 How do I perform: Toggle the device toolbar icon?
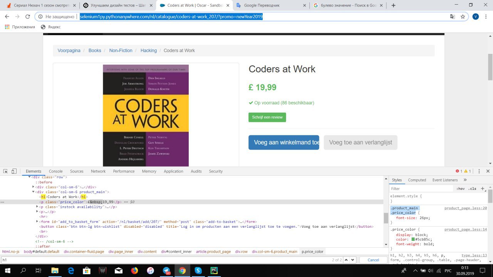[x=14, y=171]
